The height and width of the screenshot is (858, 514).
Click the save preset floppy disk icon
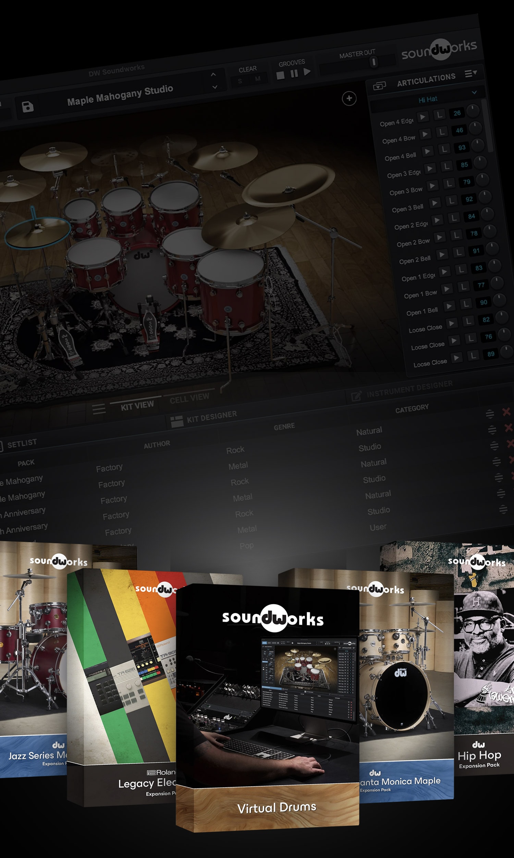tap(27, 106)
